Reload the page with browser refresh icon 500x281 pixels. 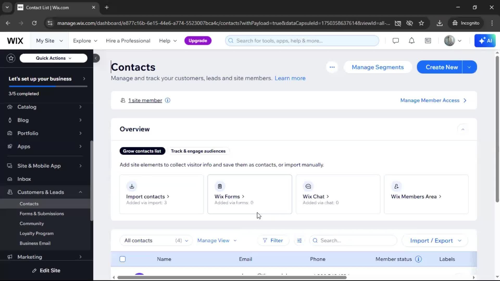coord(34,23)
